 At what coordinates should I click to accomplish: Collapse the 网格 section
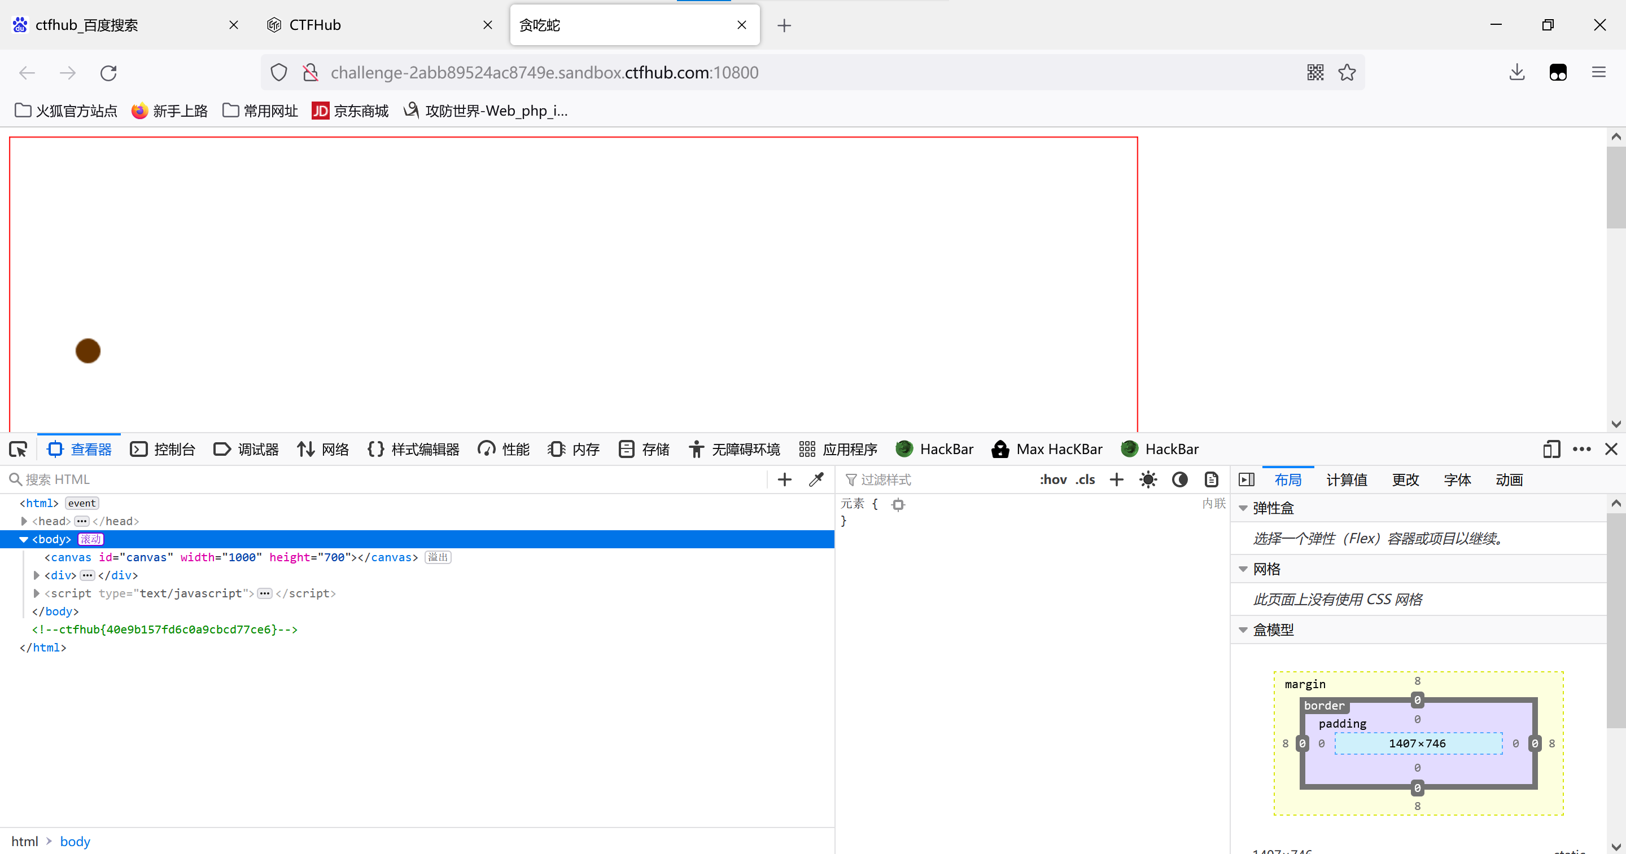1243,570
